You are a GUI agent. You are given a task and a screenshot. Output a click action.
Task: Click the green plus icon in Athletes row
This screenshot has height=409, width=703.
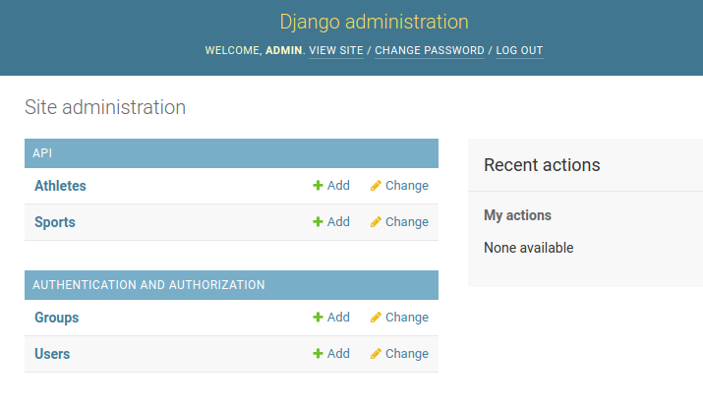(x=318, y=185)
